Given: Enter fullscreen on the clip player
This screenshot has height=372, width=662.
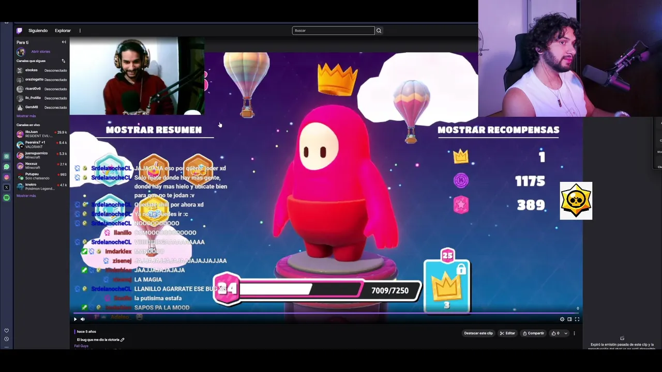Looking at the screenshot, I should point(577,319).
